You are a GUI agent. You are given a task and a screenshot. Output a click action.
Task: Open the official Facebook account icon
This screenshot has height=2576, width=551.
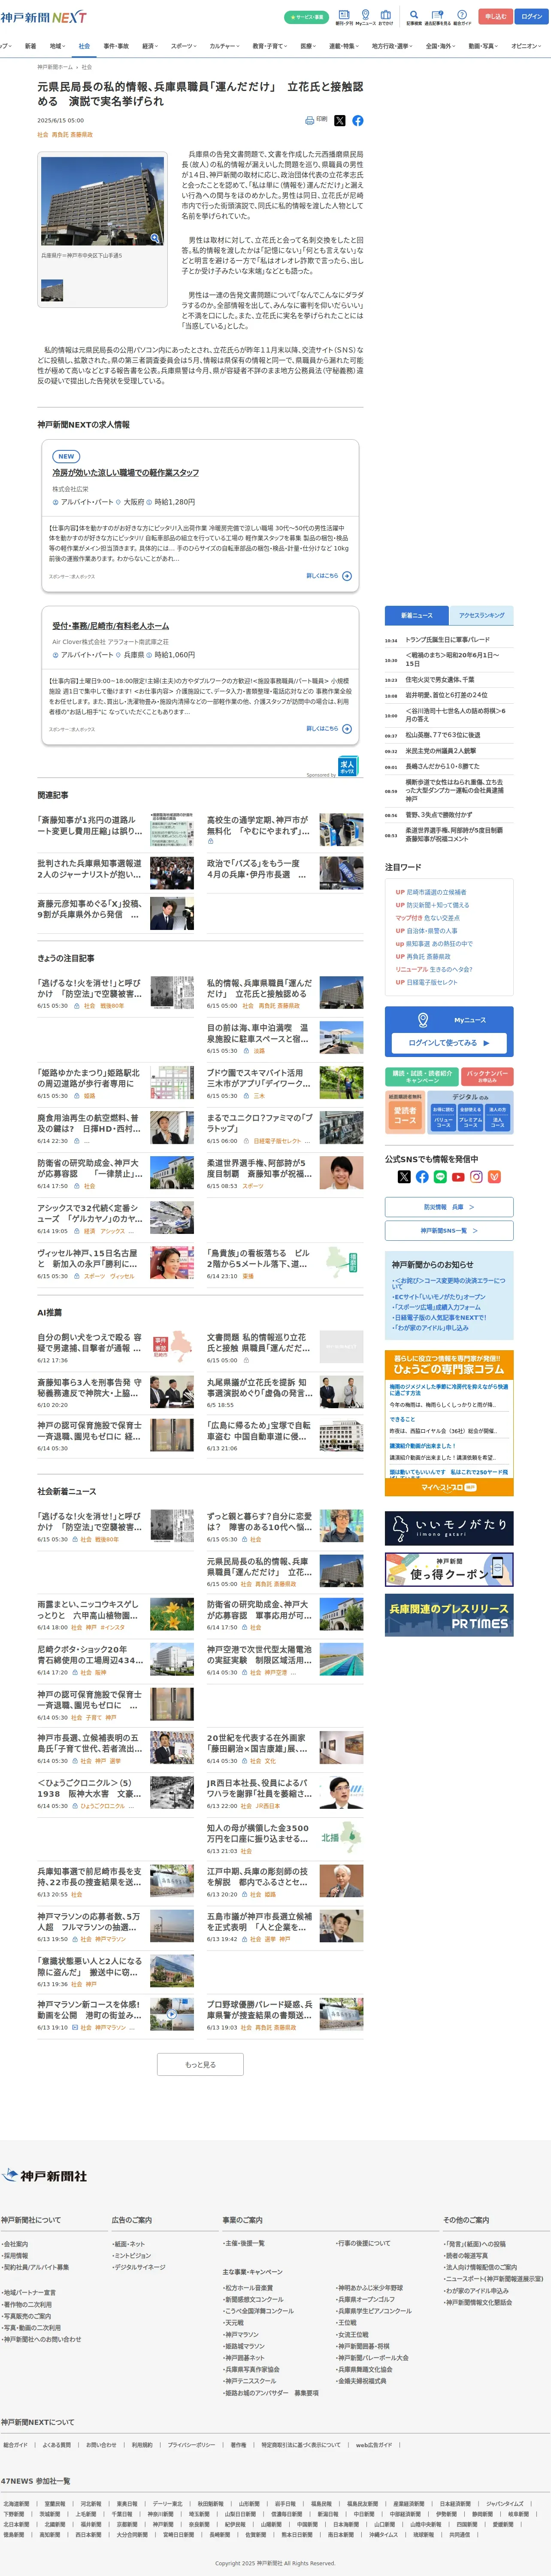click(x=422, y=1176)
